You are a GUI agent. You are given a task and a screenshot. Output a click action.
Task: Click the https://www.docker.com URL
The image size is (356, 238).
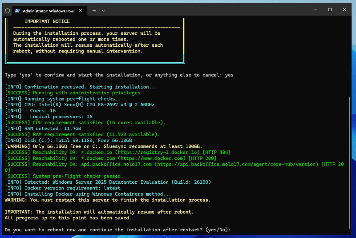pyautogui.click(x=152, y=158)
